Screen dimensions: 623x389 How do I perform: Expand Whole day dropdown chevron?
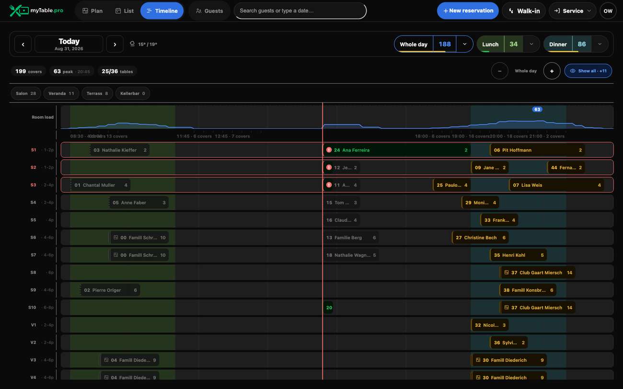tap(464, 44)
